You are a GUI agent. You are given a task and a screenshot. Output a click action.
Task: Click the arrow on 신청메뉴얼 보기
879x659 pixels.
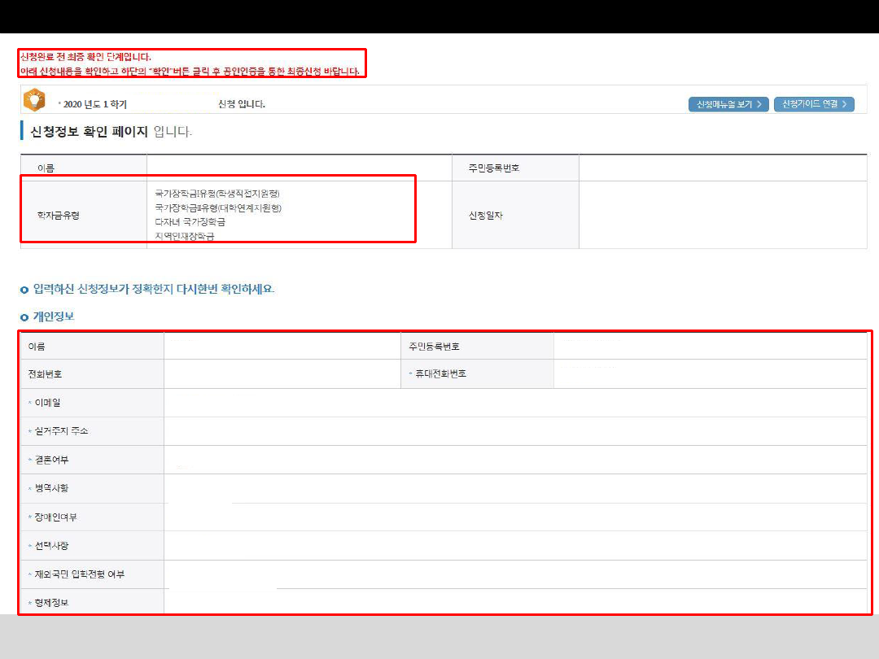point(759,104)
